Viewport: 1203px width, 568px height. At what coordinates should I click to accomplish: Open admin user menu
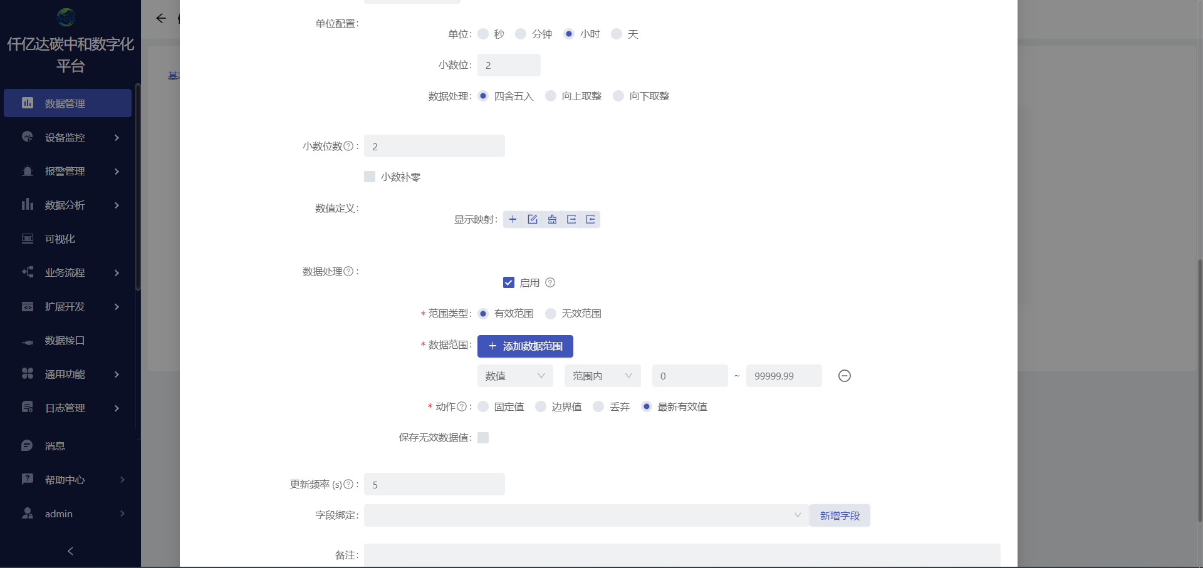68,514
